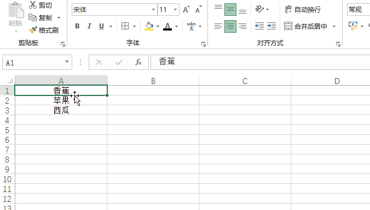Open the font color dropdown arrow
Viewport: 370px width, 210px height.
coord(176,26)
